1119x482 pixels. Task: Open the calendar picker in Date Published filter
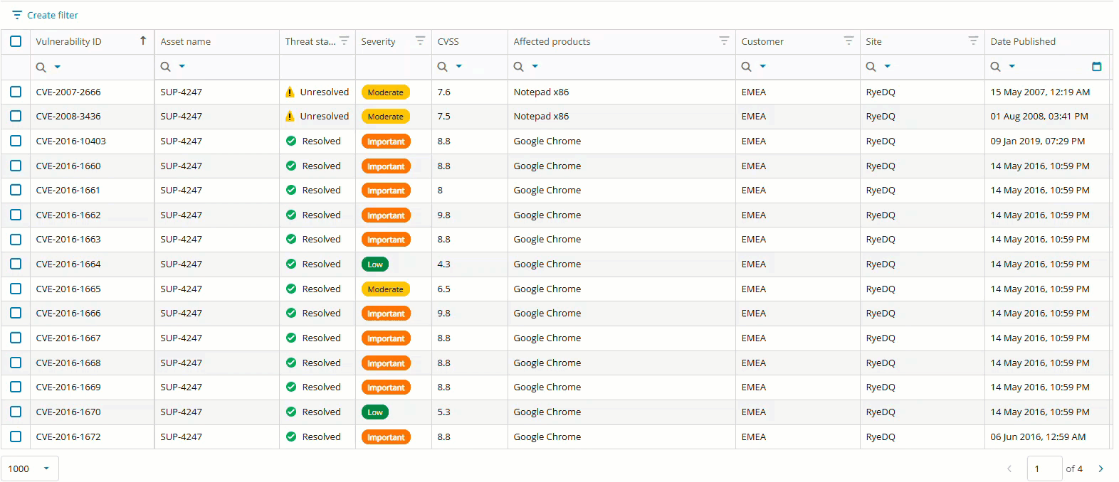(x=1096, y=67)
